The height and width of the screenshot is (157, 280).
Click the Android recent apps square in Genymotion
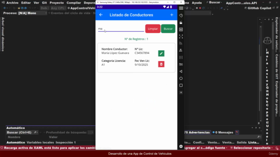(181, 85)
